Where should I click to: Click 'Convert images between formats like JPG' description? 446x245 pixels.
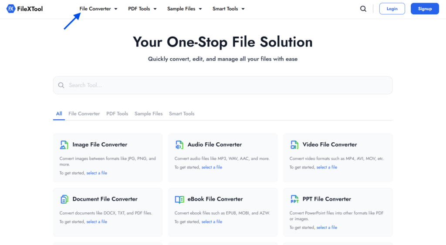tap(108, 161)
